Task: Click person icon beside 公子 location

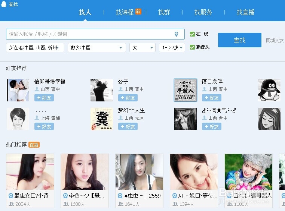Action: pyautogui.click(x=120, y=89)
